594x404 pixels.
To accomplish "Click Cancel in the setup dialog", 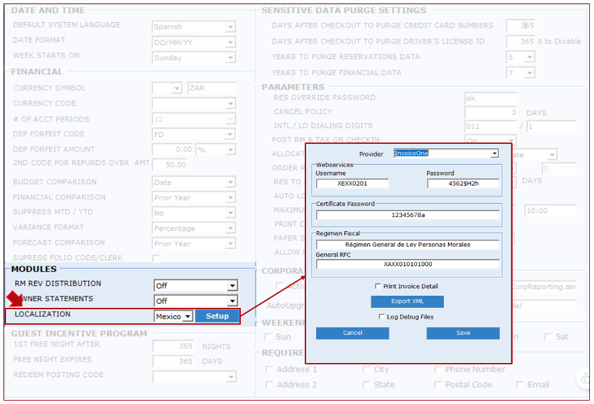I will coord(352,333).
